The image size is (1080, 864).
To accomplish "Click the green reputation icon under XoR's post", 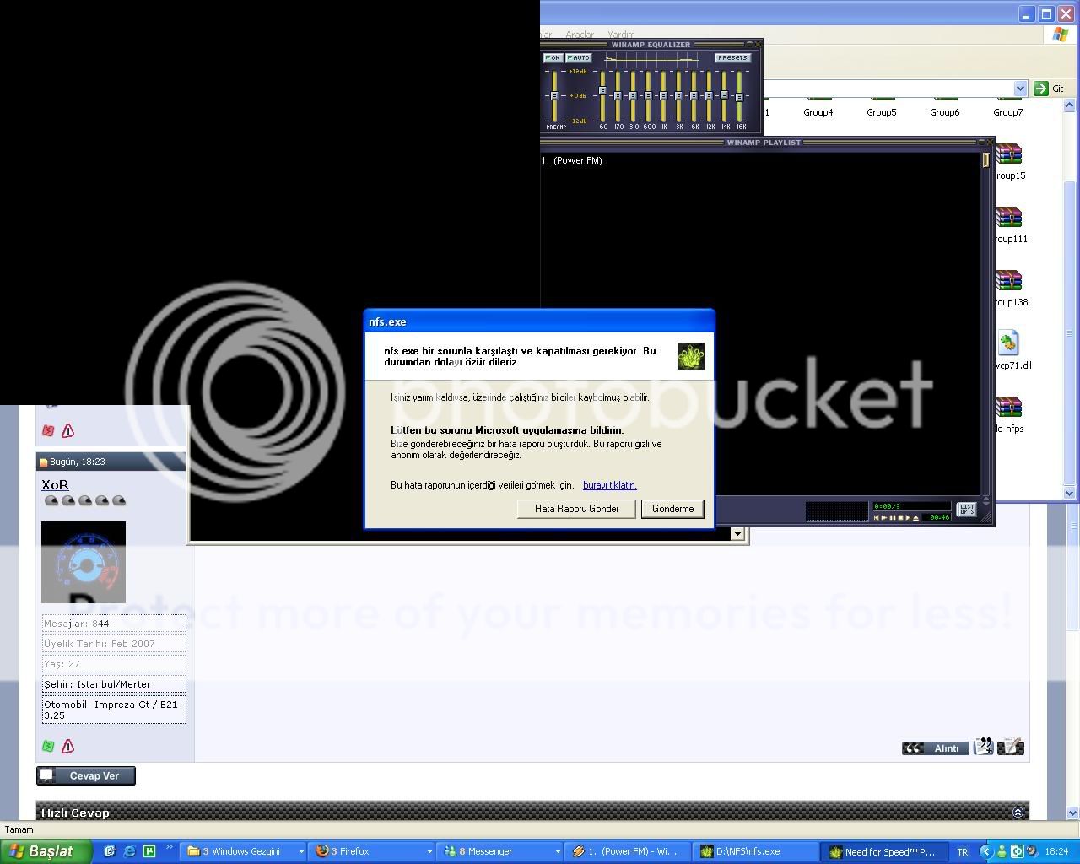I will coord(48,746).
